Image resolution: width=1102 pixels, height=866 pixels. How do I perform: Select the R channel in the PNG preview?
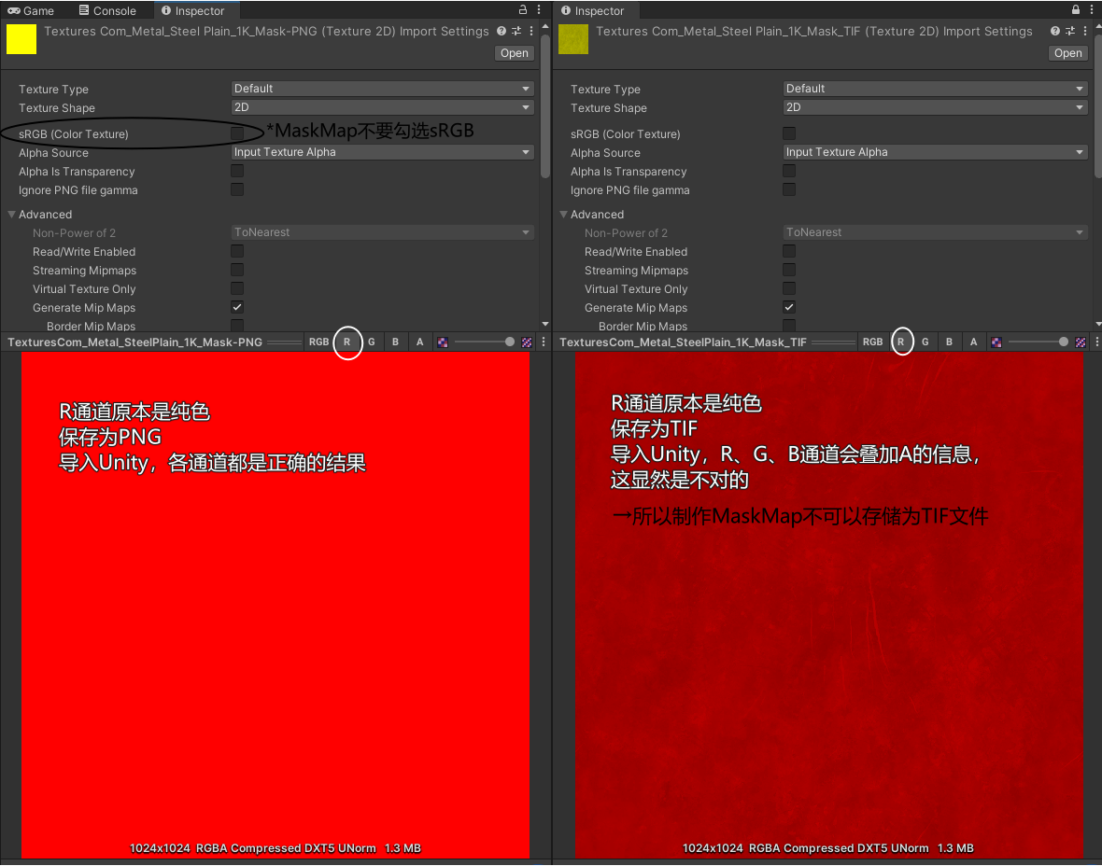coord(346,342)
